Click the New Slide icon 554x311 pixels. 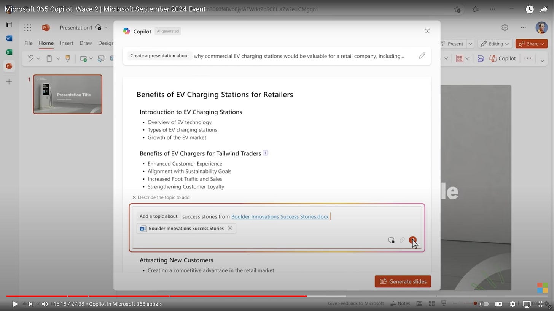tap(83, 58)
